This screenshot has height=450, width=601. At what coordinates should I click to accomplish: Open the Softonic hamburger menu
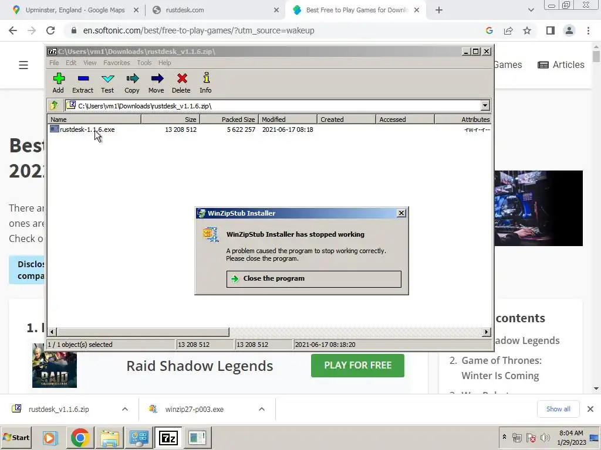(x=23, y=65)
